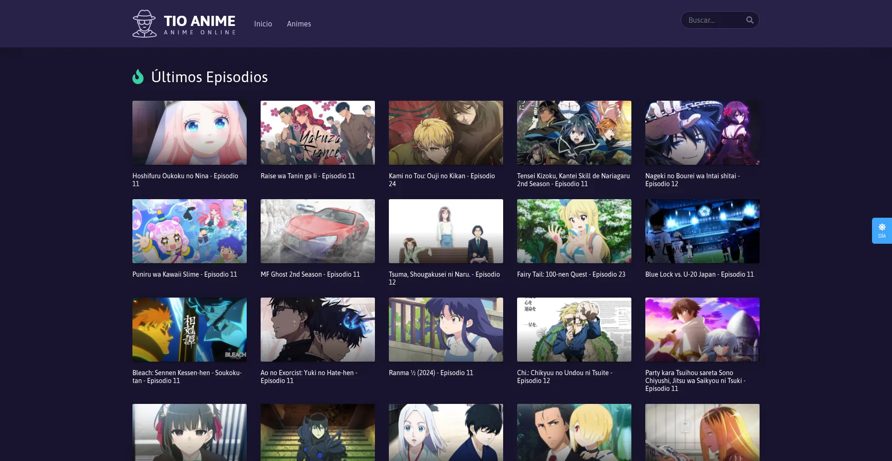Click 'MF Ghost 2nd Season - Episodio 11' title
Screen dimensions: 892x461
coord(310,274)
